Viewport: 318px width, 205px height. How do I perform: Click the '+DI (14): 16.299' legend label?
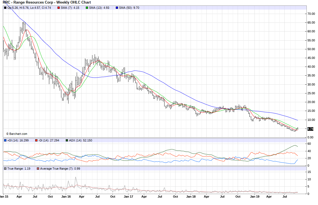pos(18,140)
